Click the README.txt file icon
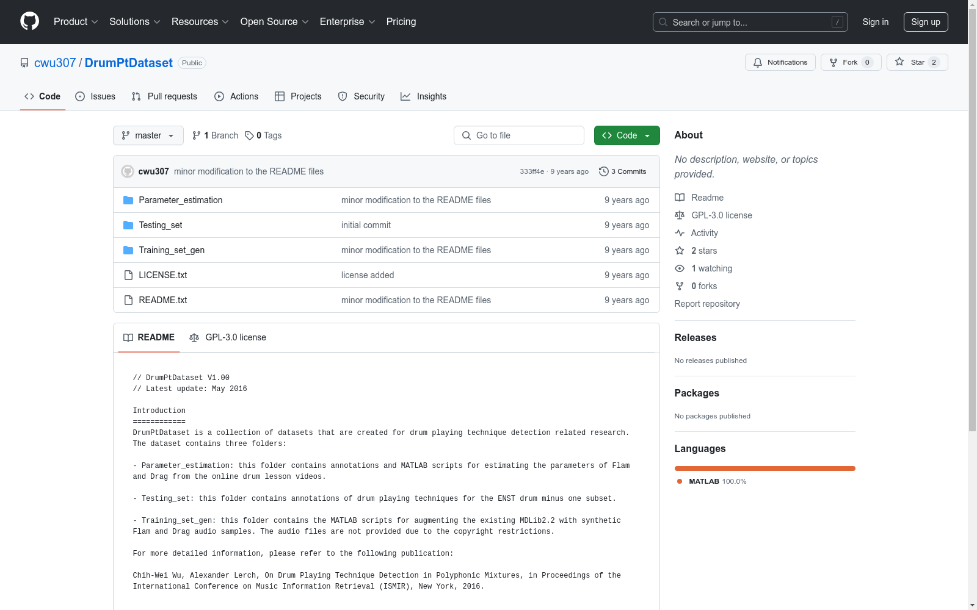 [x=128, y=300]
